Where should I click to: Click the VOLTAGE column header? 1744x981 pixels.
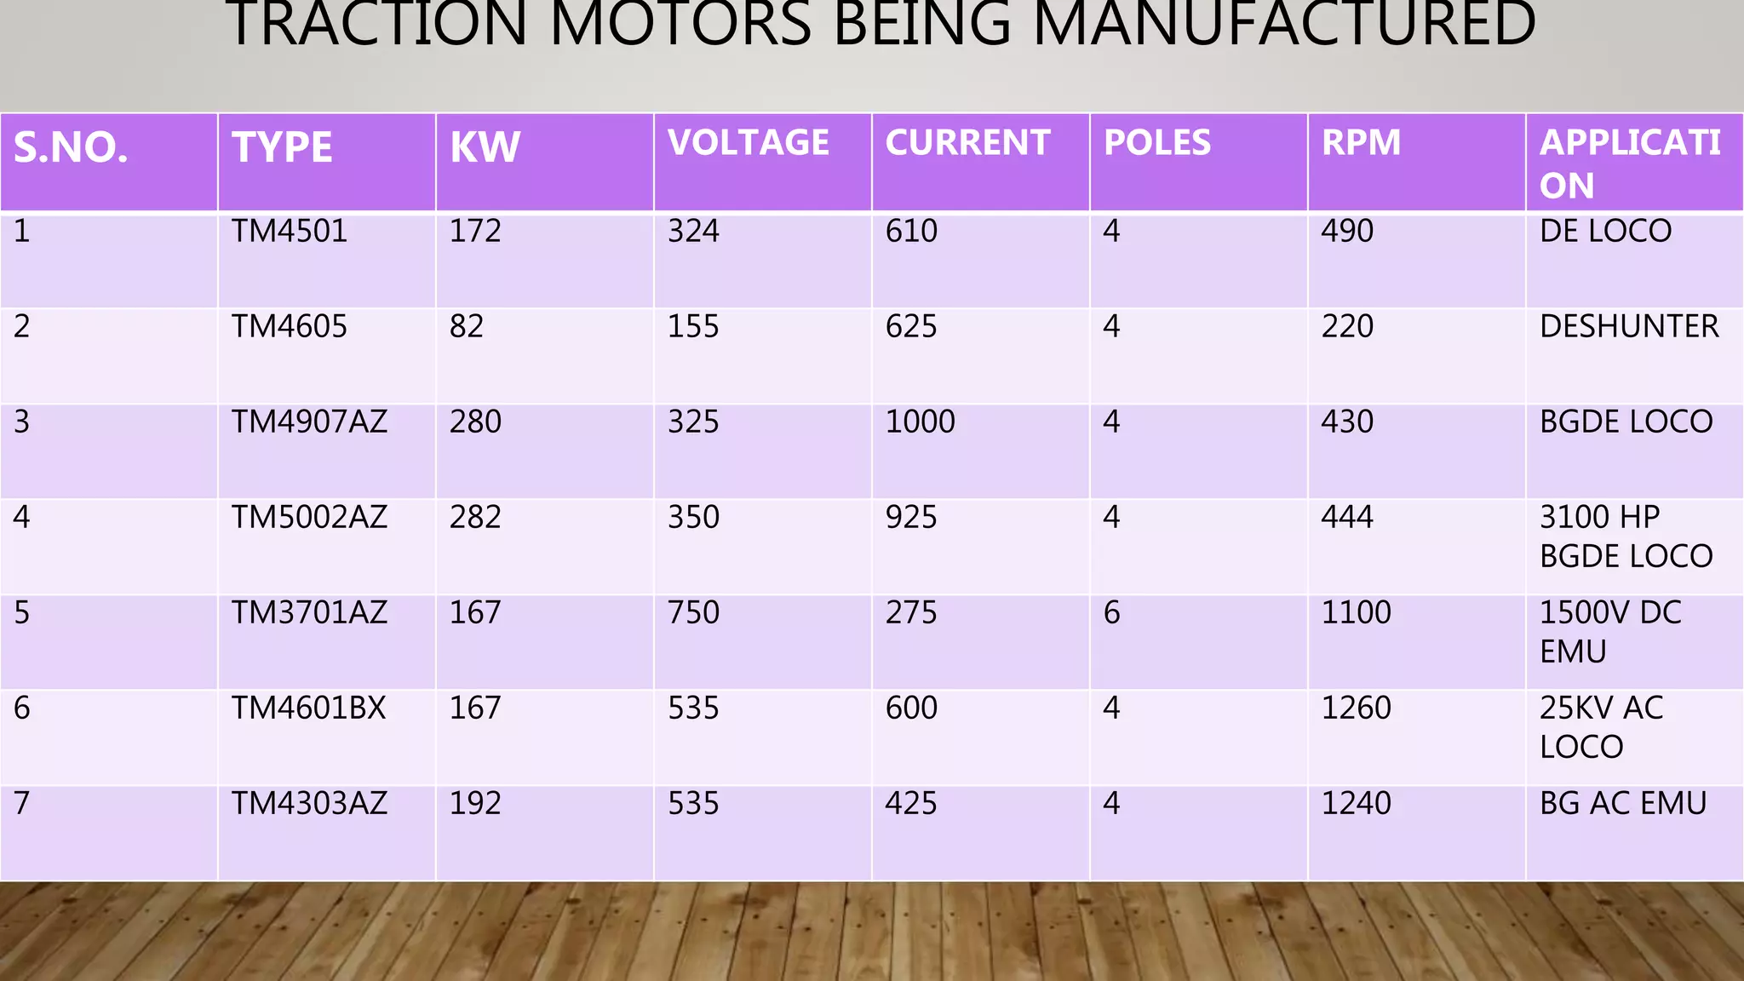(748, 143)
